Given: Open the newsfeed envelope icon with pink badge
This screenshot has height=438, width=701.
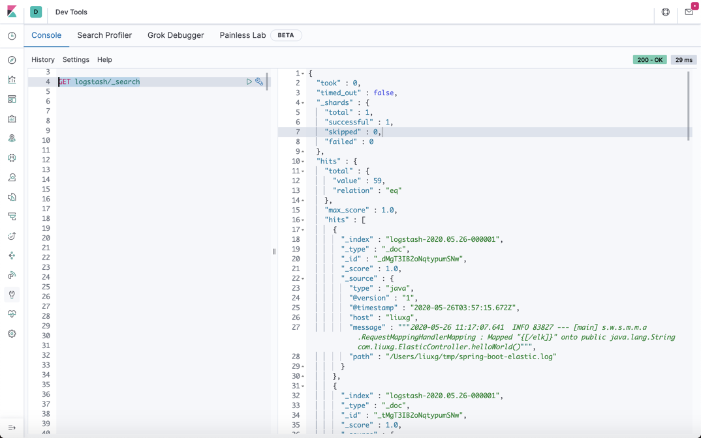Looking at the screenshot, I should click(688, 12).
